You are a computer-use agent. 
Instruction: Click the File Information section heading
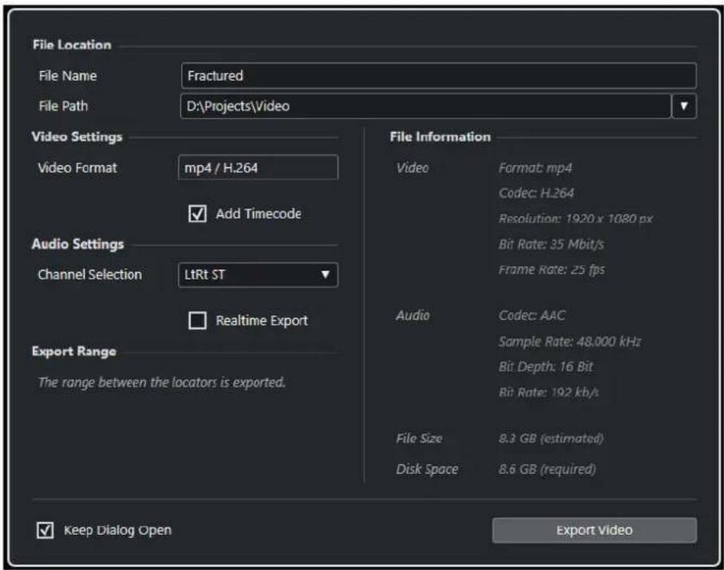(440, 137)
